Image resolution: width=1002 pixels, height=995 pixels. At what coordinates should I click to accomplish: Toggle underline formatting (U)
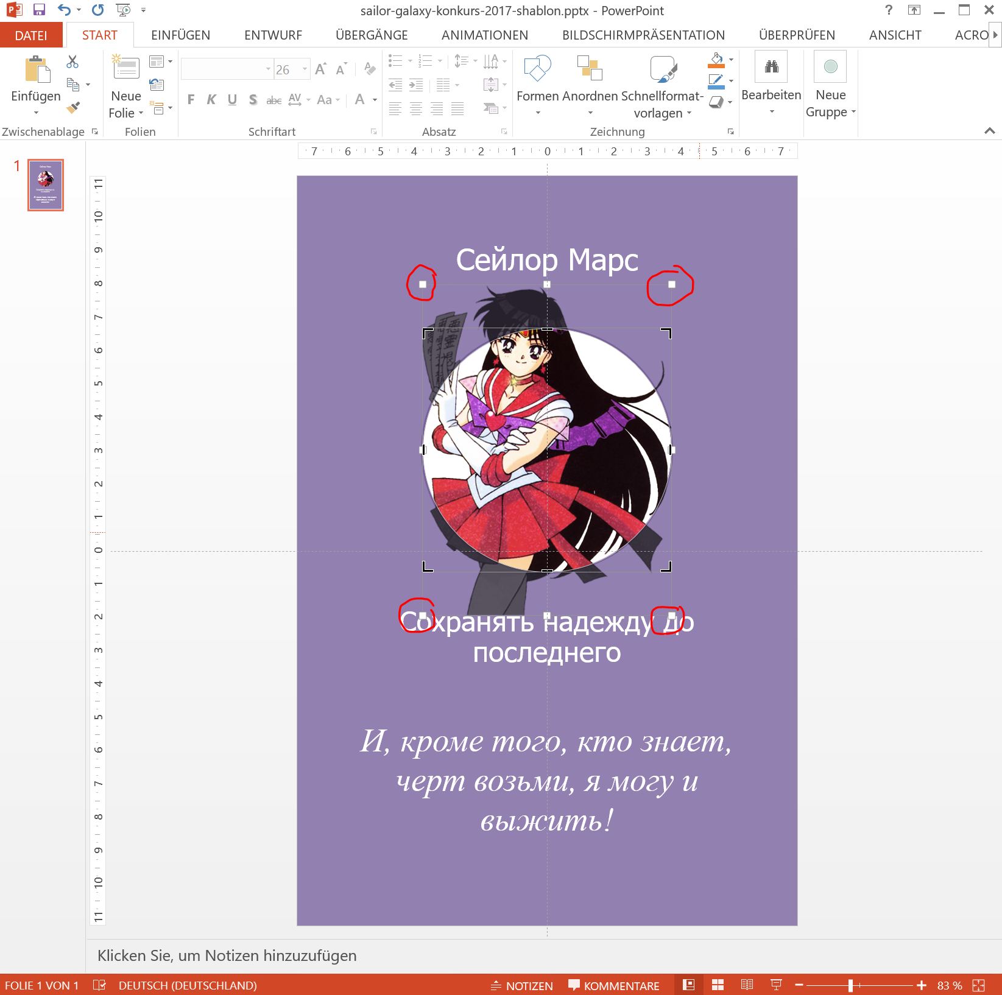(x=232, y=100)
